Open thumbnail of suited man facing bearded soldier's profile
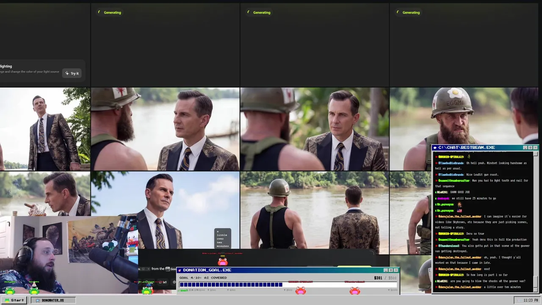This screenshot has height=305, width=542. (x=165, y=129)
